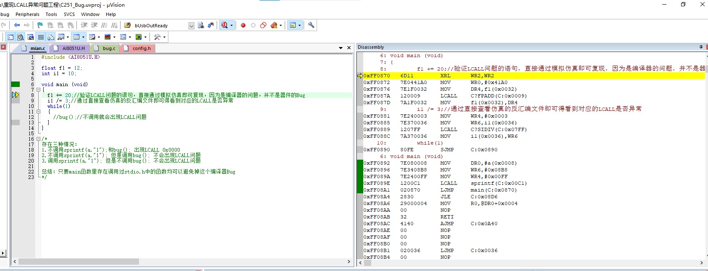The image size is (708, 271).
Task: Uncomment selection icon
Action: 114,25
